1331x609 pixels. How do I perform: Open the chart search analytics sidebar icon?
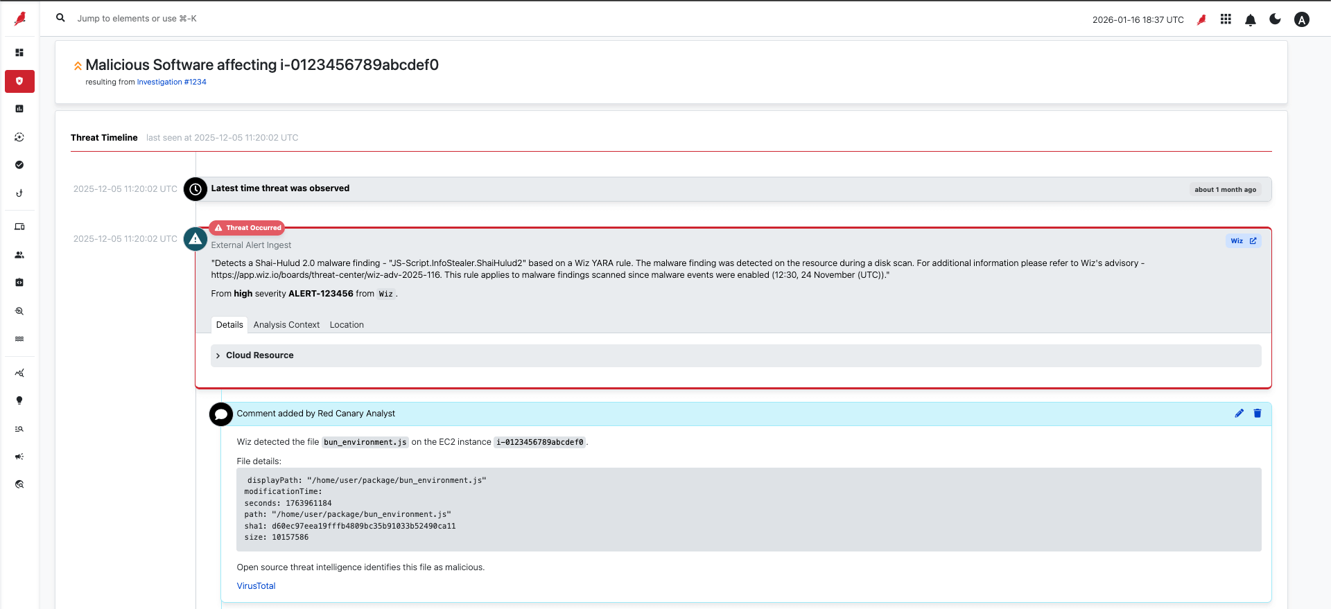click(x=19, y=373)
